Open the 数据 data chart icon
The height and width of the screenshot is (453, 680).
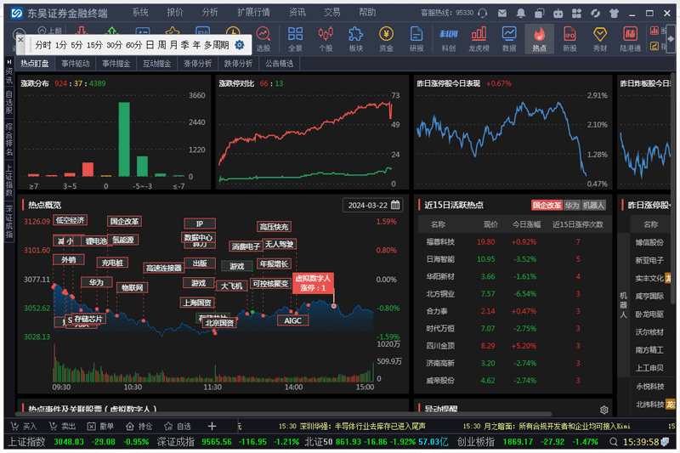click(x=509, y=38)
